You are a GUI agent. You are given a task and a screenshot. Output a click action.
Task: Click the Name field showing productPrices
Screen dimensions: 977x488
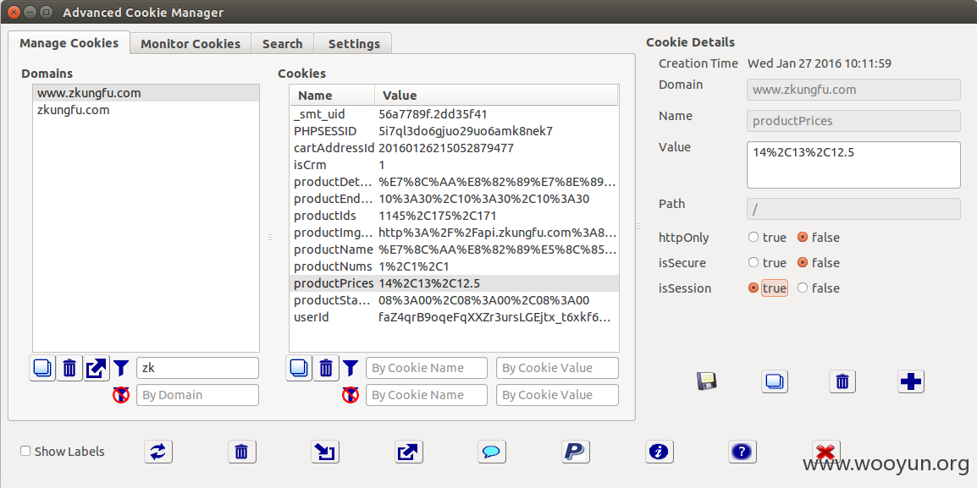pyautogui.click(x=853, y=121)
